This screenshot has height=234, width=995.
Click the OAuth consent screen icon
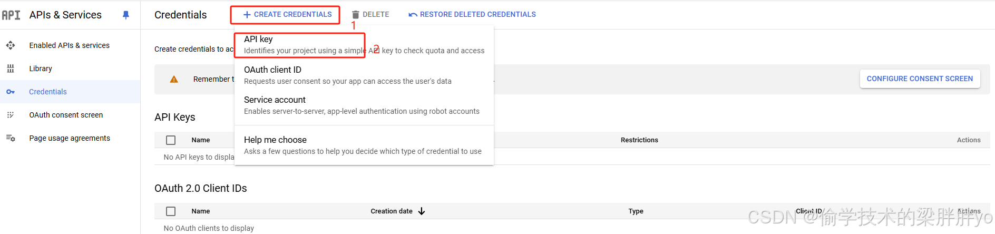coord(11,115)
